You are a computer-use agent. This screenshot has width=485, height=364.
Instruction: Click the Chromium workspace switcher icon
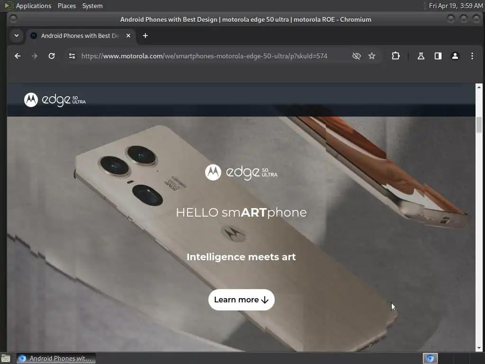tap(430, 358)
